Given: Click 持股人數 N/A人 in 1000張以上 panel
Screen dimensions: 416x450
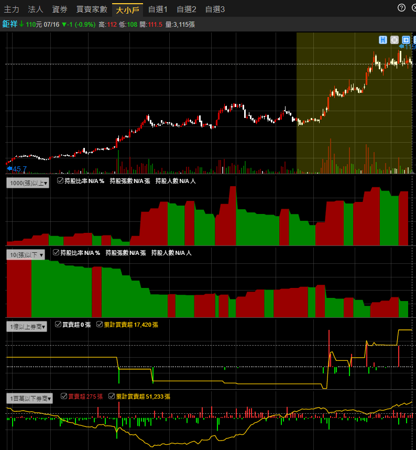Looking at the screenshot, I should click(x=176, y=181).
